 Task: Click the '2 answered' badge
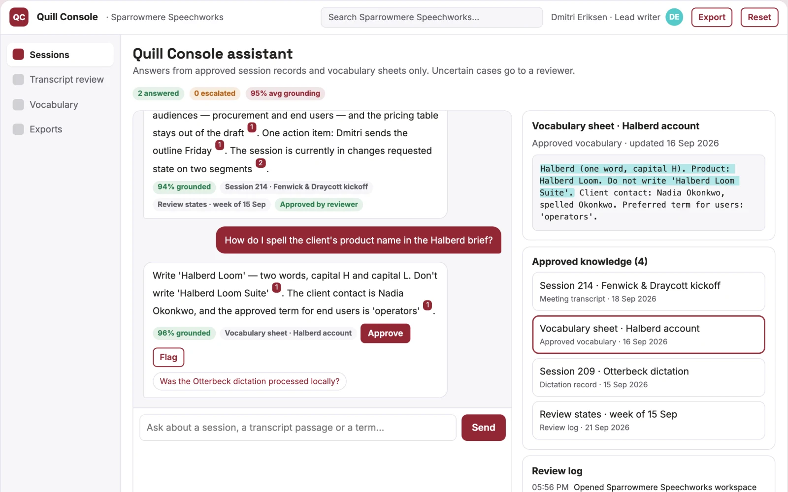[x=158, y=93]
